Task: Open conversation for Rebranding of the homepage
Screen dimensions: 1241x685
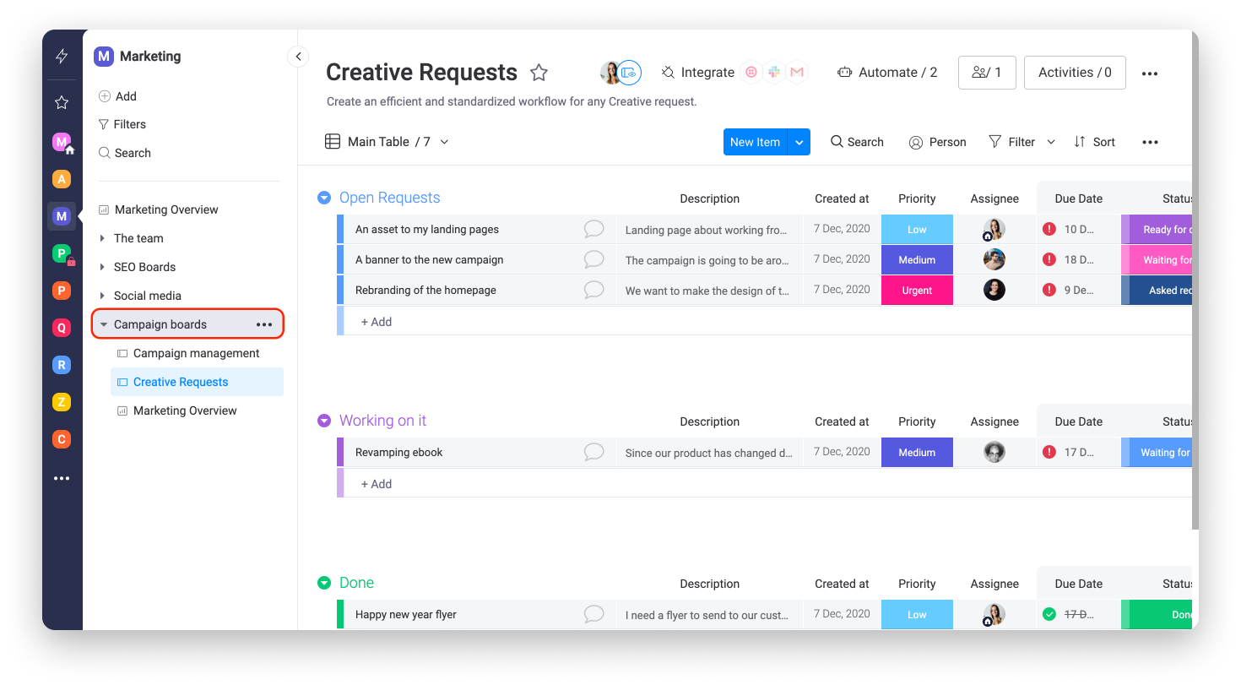Action: [x=594, y=290]
